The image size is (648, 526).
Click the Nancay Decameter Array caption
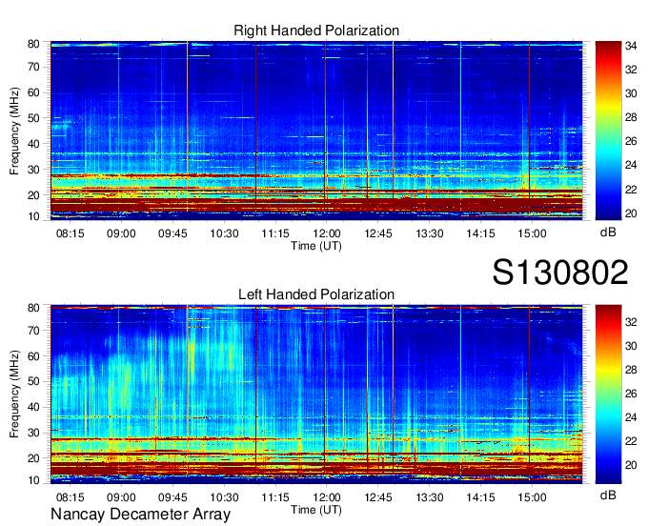(x=140, y=515)
